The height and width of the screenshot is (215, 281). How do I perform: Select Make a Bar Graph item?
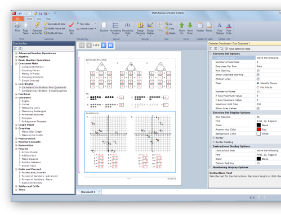coord(32,132)
